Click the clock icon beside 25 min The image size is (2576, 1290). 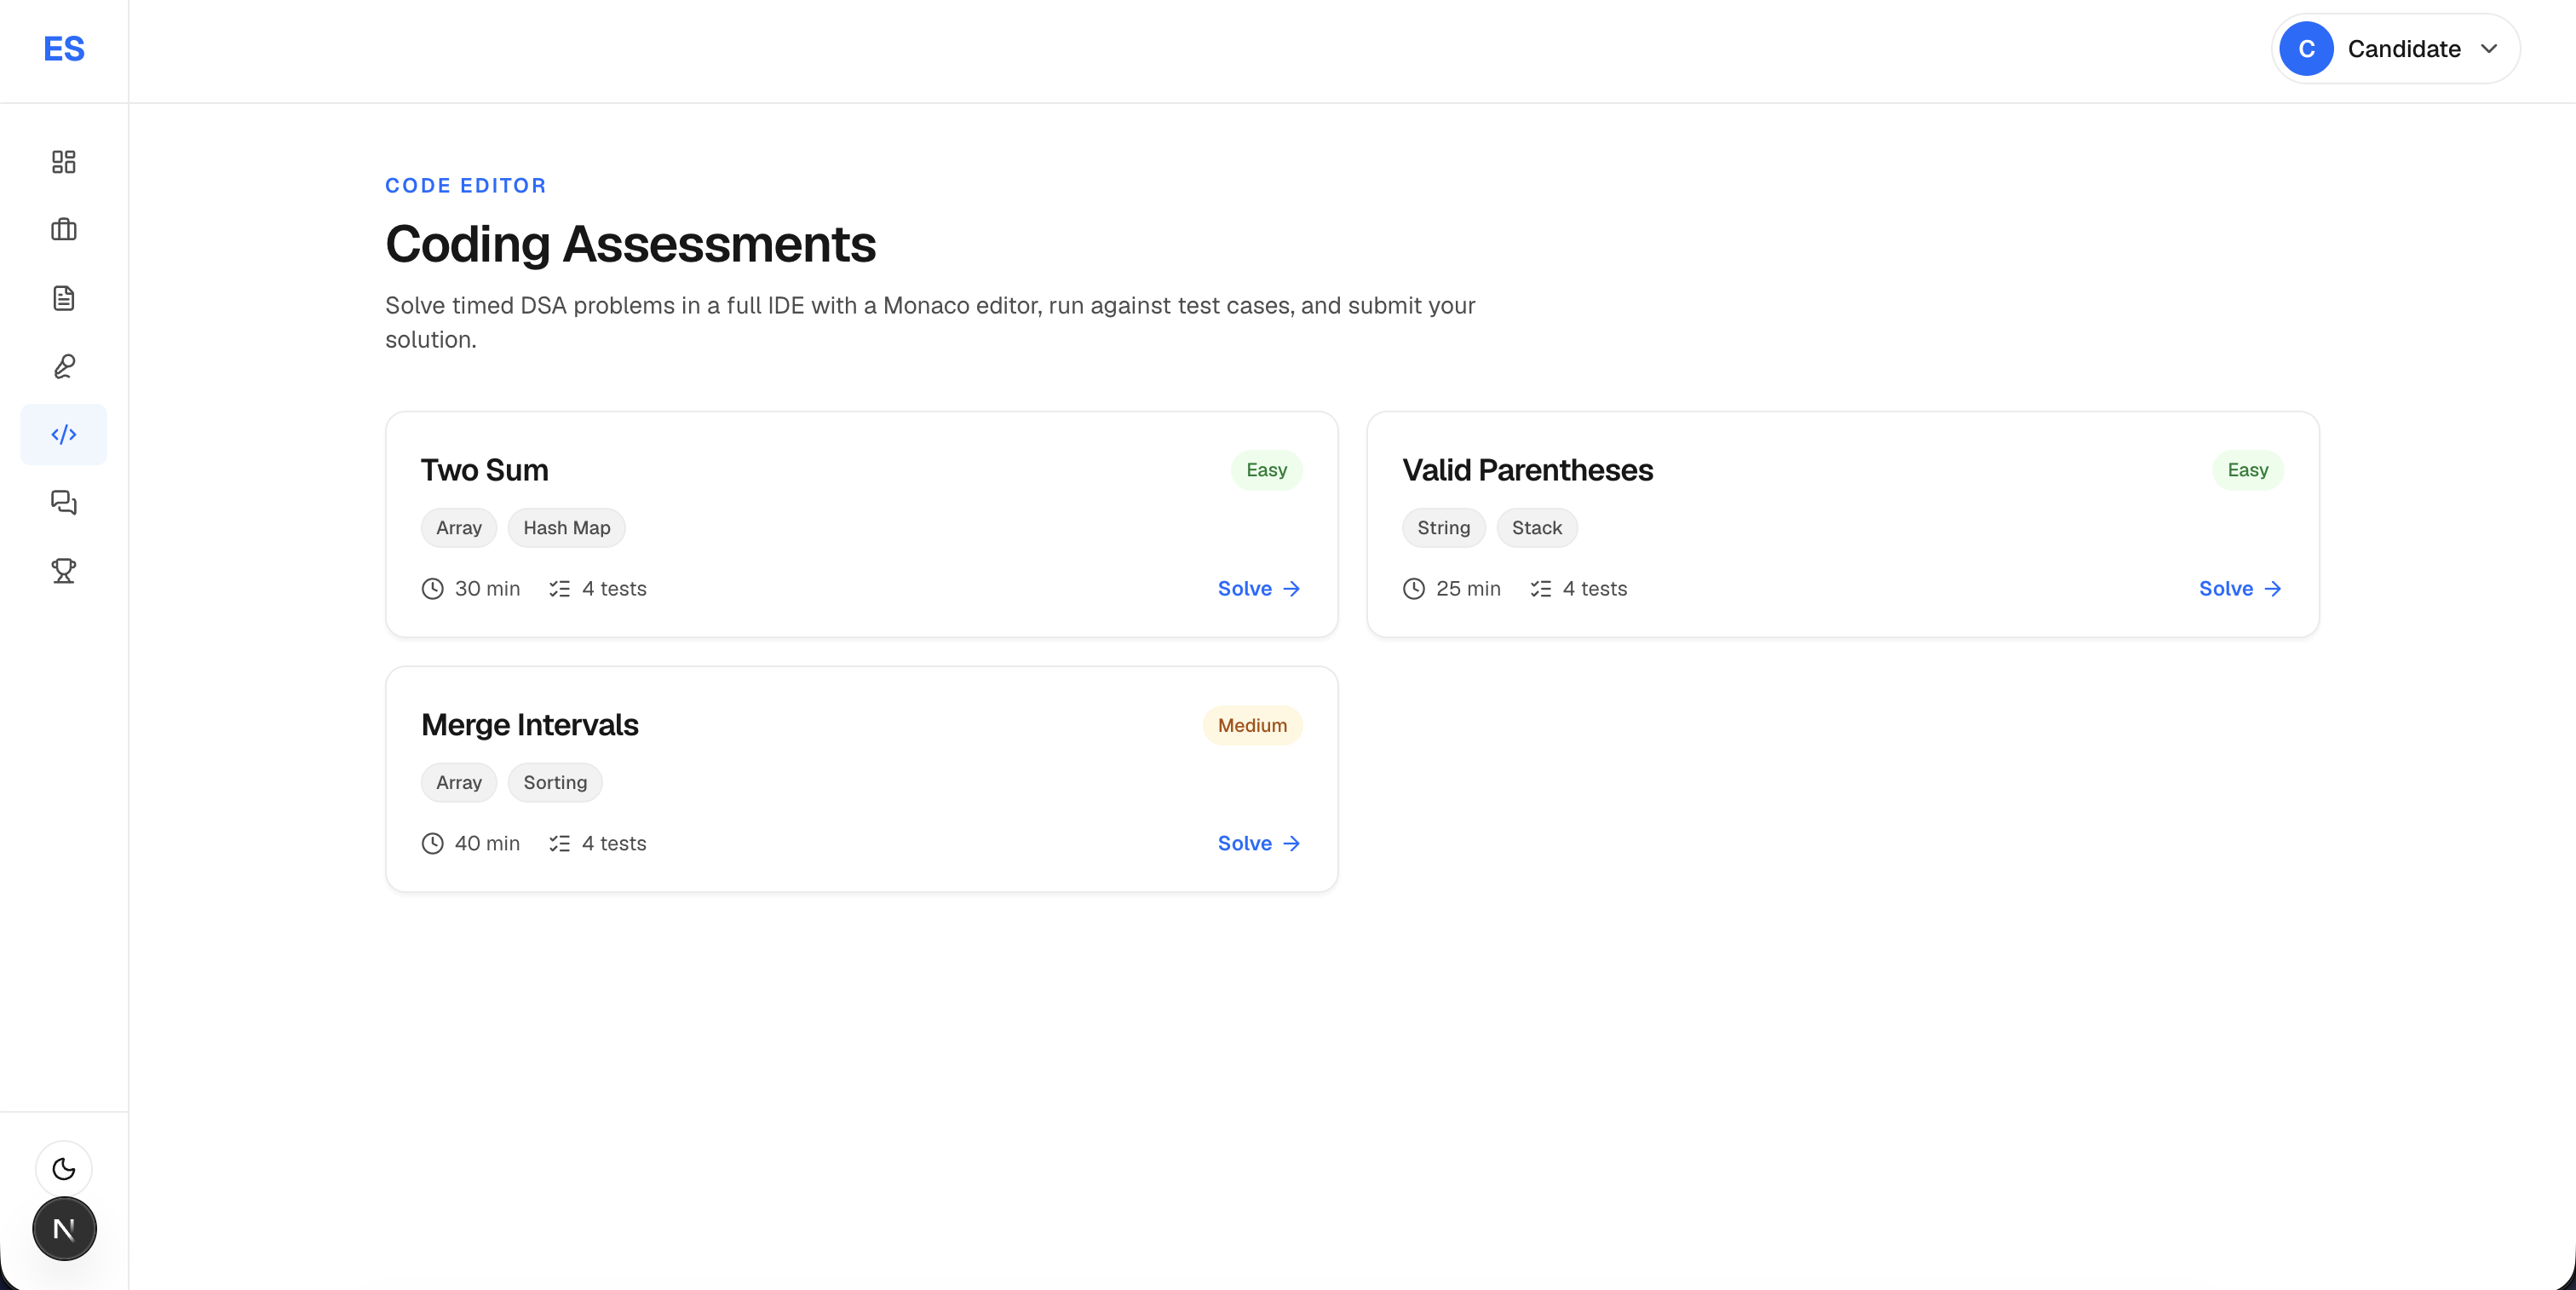pyautogui.click(x=1413, y=589)
